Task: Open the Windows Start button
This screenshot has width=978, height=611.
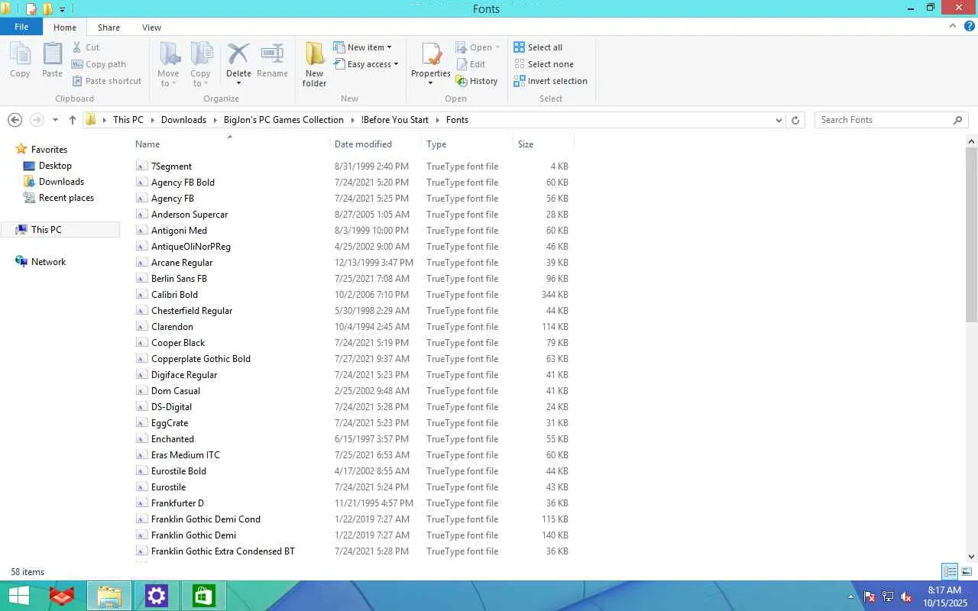Action: click(19, 596)
